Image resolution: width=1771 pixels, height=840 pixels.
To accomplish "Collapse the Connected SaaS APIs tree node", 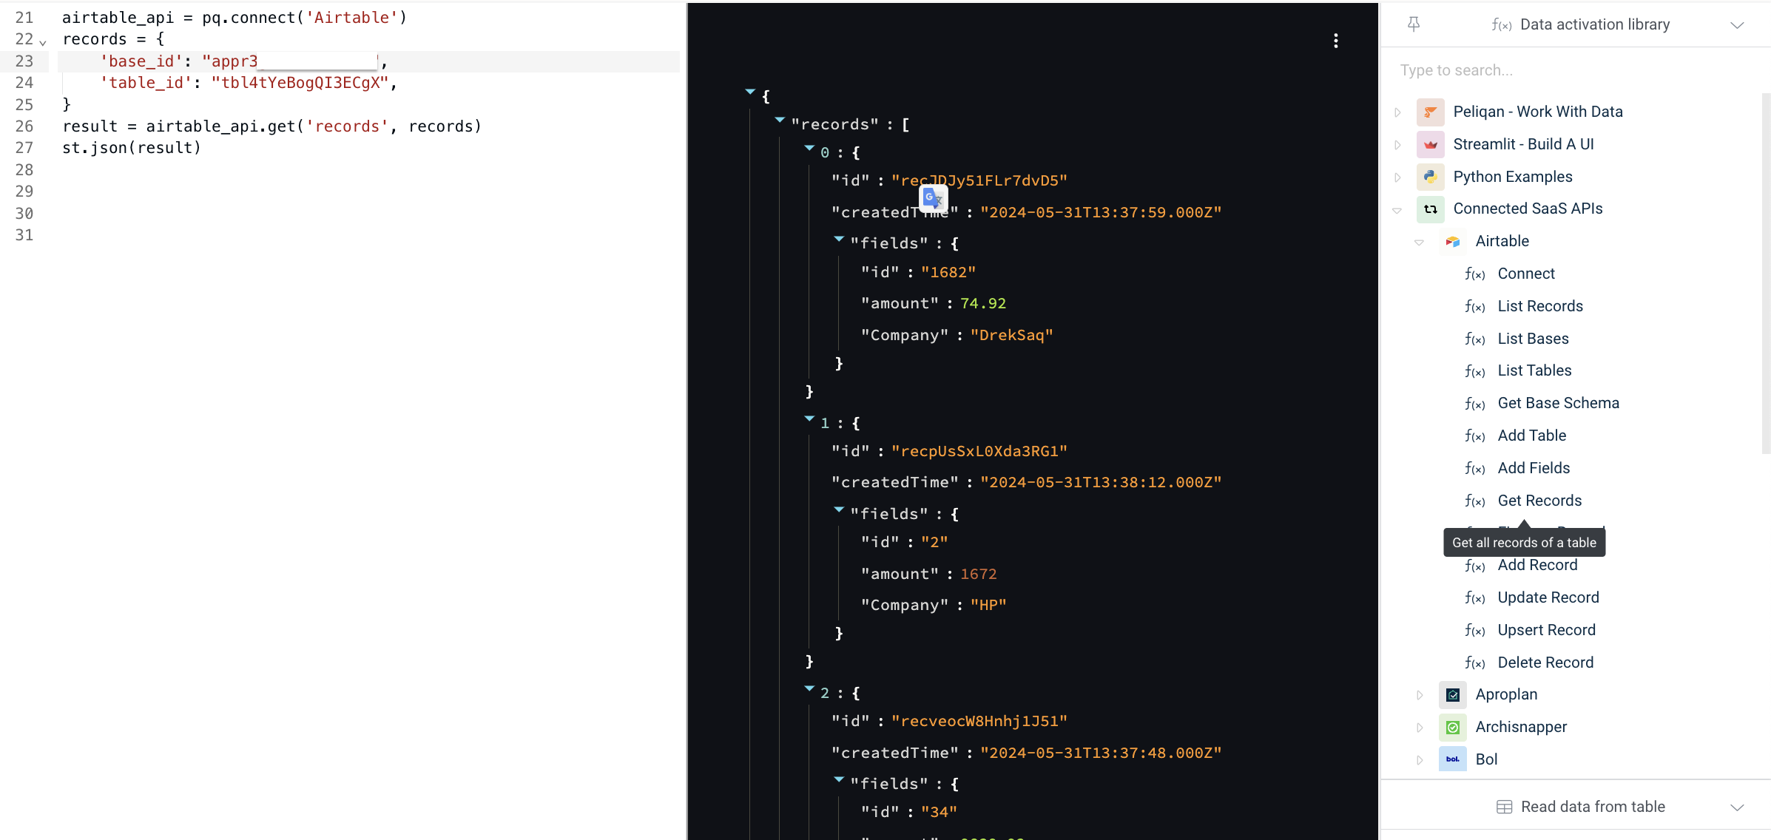I will pyautogui.click(x=1397, y=210).
